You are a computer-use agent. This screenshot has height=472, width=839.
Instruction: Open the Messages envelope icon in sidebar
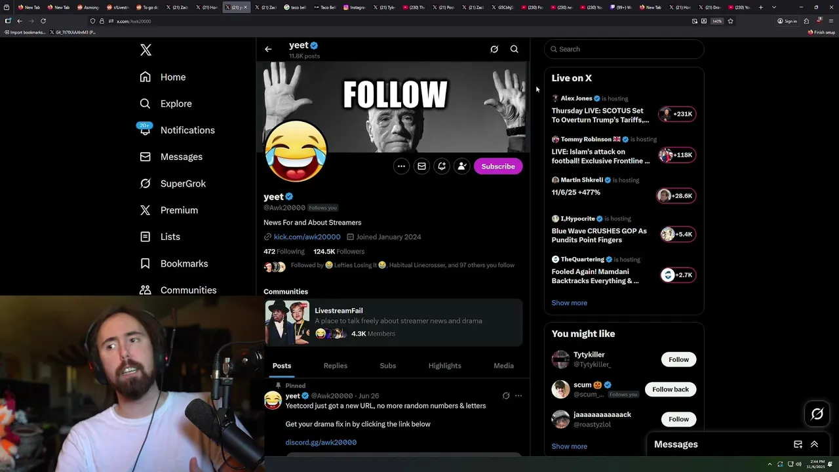click(x=146, y=157)
